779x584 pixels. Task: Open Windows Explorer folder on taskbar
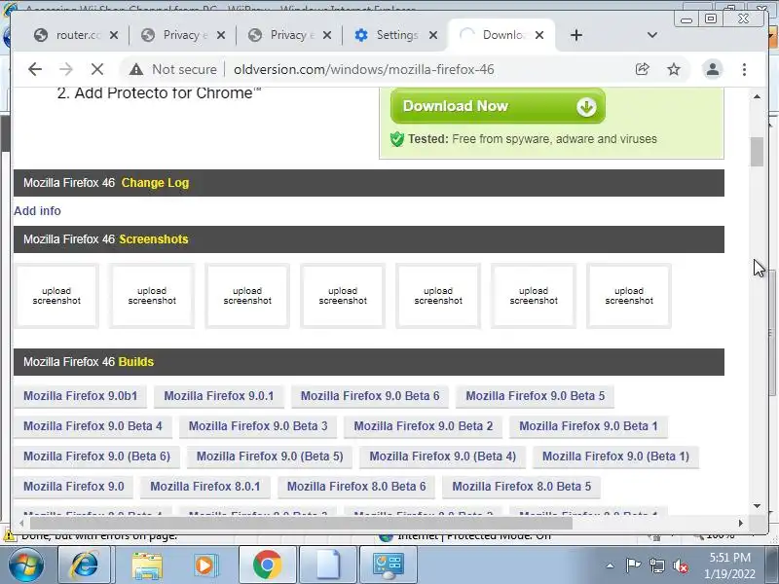tap(147, 565)
